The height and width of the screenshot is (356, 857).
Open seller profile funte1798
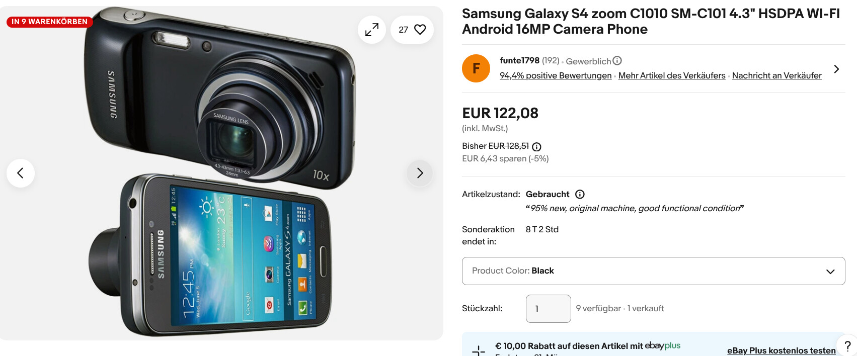click(519, 60)
